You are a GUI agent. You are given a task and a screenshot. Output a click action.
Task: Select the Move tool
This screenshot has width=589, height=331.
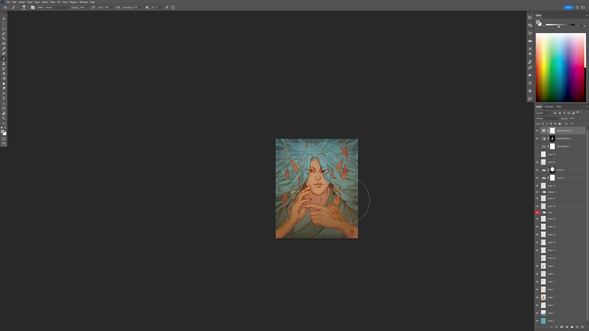tap(4, 19)
